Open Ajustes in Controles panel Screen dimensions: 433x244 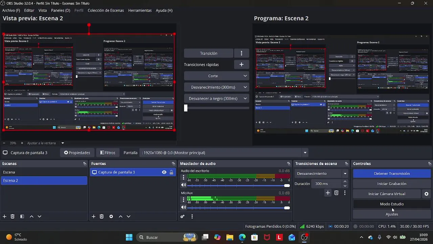pos(392,214)
